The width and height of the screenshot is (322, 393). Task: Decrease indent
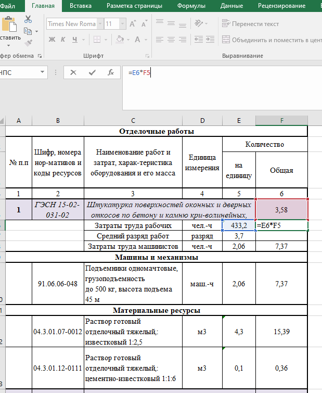[199, 40]
